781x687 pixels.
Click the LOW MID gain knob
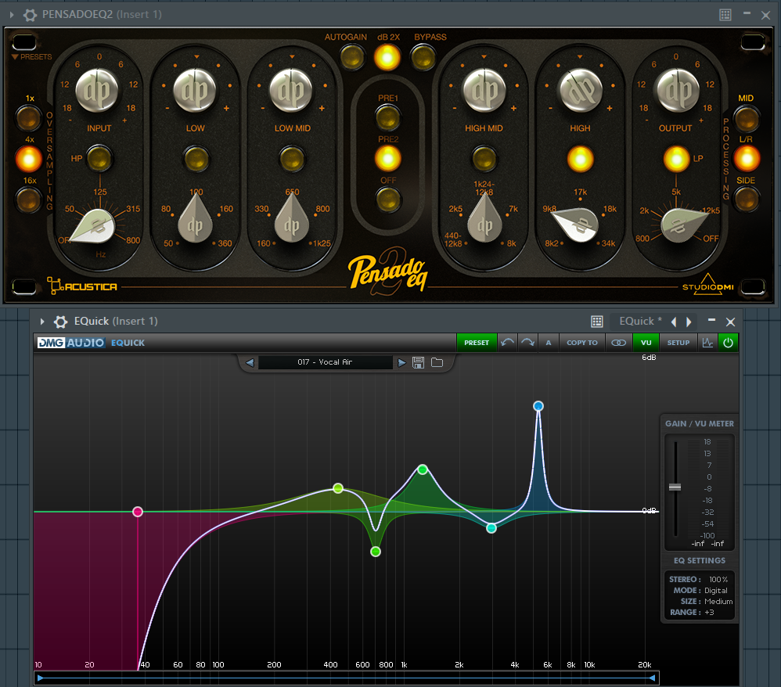click(291, 91)
